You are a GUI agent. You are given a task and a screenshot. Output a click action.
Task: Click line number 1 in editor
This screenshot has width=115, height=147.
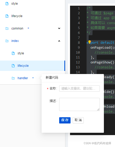(79, 8)
